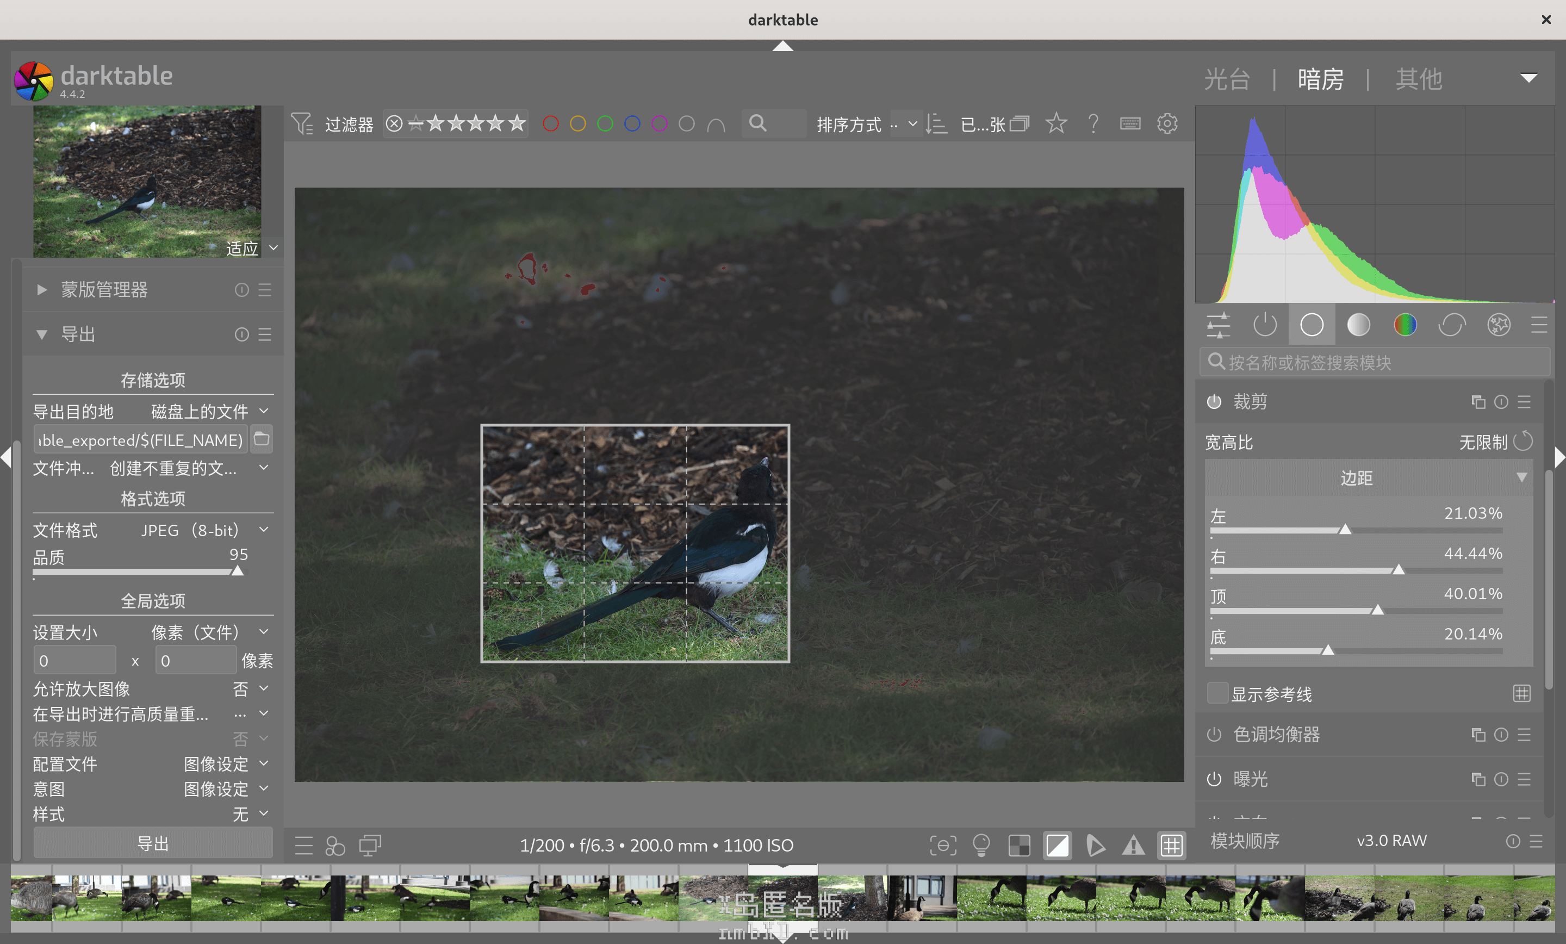Toggle the focus peaking icon in bottom toolbar
1566x944 pixels.
tap(943, 846)
